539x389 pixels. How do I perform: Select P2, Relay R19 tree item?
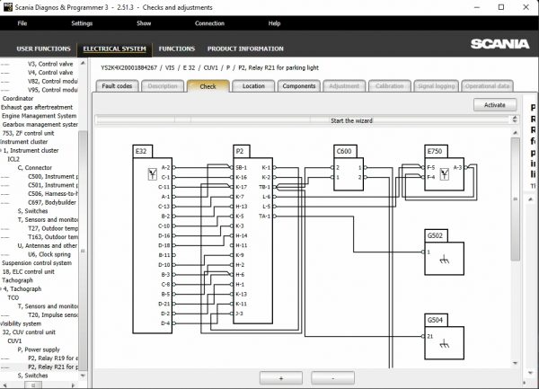point(52,358)
